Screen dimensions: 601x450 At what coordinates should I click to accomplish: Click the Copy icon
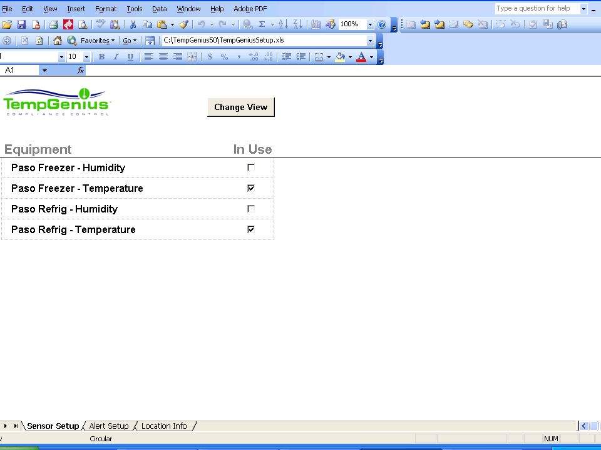(x=147, y=24)
